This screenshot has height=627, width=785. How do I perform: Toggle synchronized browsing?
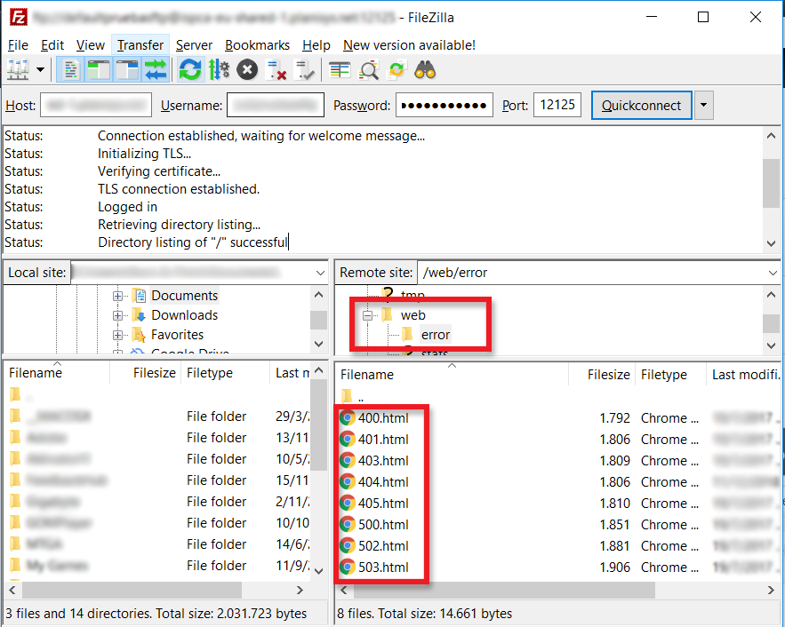[397, 70]
